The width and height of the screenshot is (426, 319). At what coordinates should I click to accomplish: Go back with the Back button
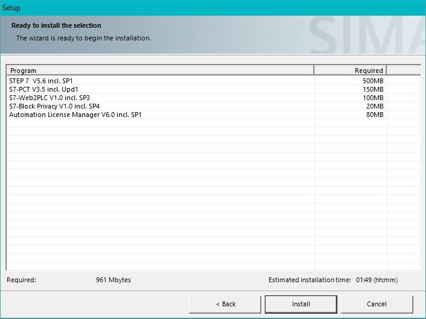coord(225,304)
